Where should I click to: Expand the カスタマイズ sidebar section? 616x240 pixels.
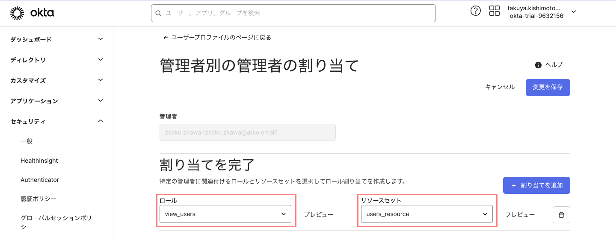tap(101, 80)
